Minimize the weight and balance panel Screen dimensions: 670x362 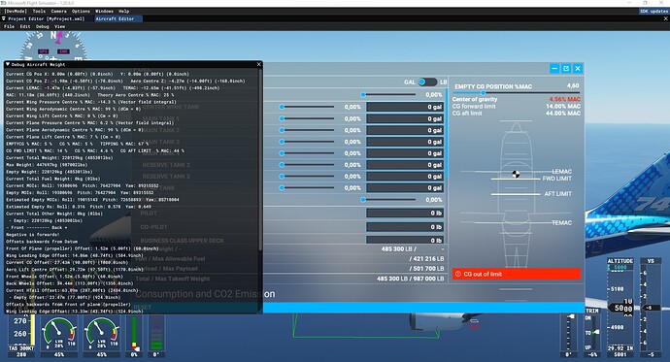(554, 68)
